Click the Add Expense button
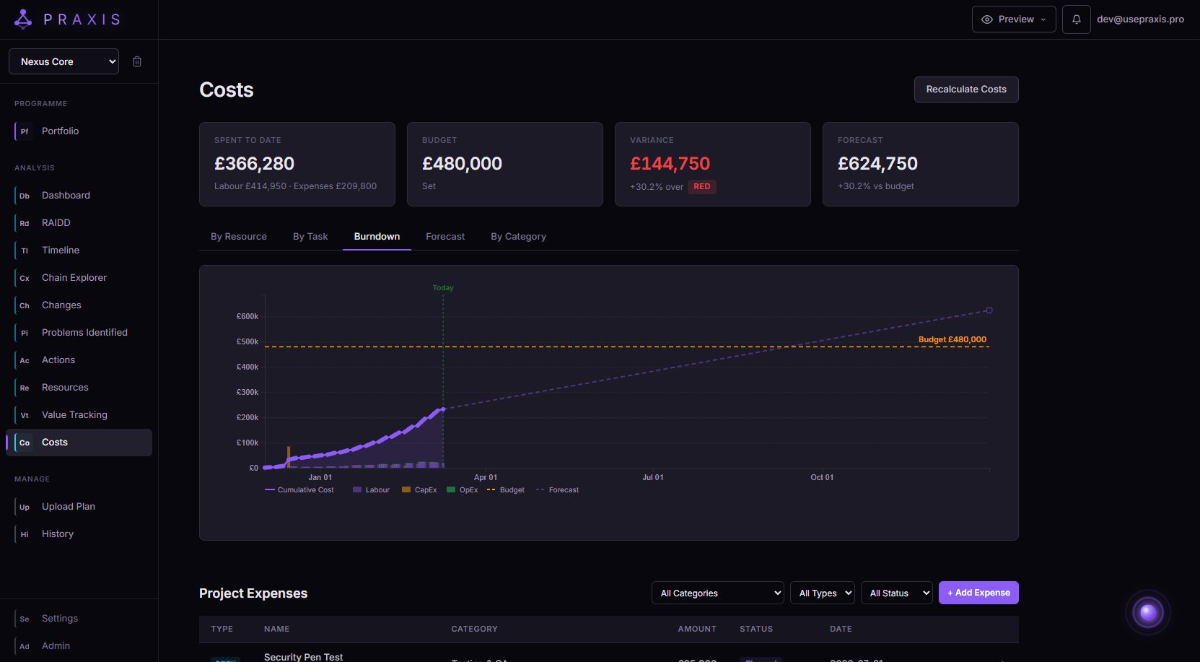The width and height of the screenshot is (1200, 662). click(978, 593)
